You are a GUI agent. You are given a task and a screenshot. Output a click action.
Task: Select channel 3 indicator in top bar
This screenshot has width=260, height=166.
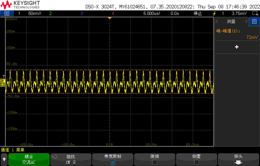[81, 13]
